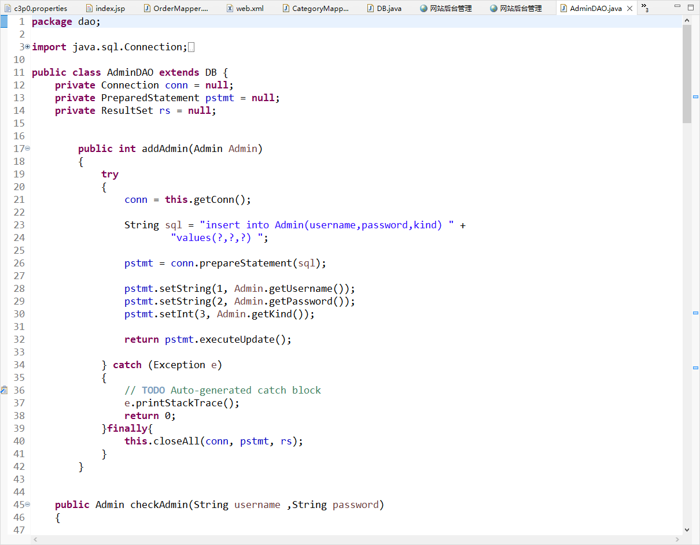
Task: Open the TODO task marker on line 36
Action: pos(3,390)
